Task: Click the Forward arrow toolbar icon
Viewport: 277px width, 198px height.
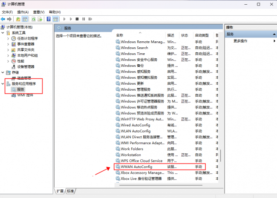Action: tap(9, 19)
